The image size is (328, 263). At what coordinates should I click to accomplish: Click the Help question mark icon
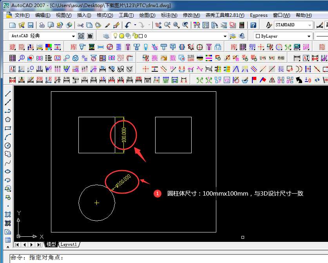[x=253, y=25]
